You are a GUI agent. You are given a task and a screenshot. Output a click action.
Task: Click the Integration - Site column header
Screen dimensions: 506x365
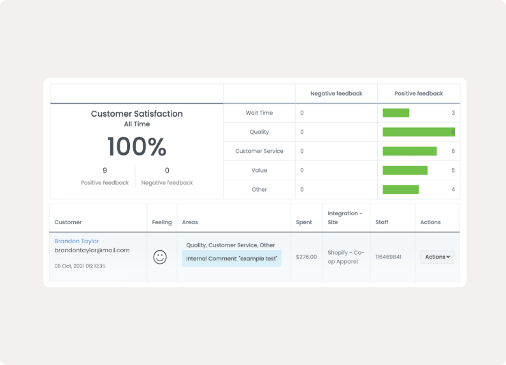[x=345, y=218]
